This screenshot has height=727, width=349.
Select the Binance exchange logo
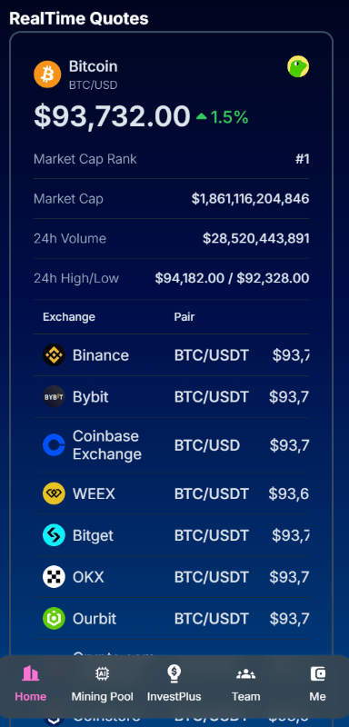[x=54, y=355]
